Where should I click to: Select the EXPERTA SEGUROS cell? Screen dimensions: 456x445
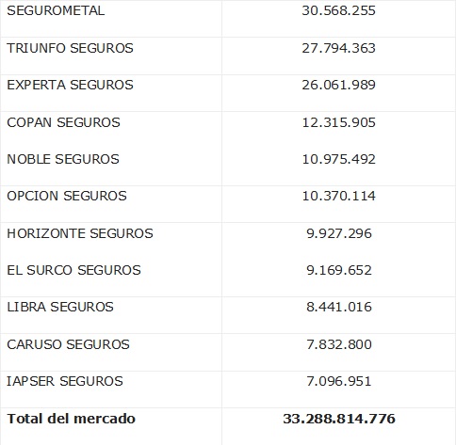70,85
